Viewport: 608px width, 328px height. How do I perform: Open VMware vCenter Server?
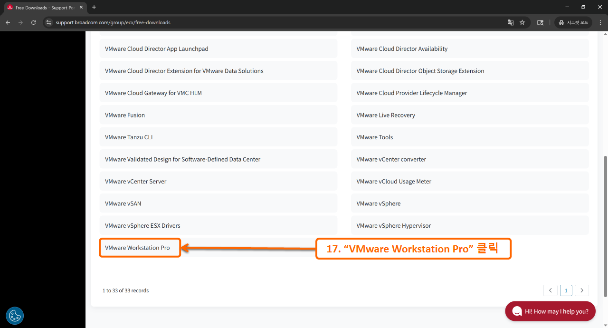click(218, 181)
